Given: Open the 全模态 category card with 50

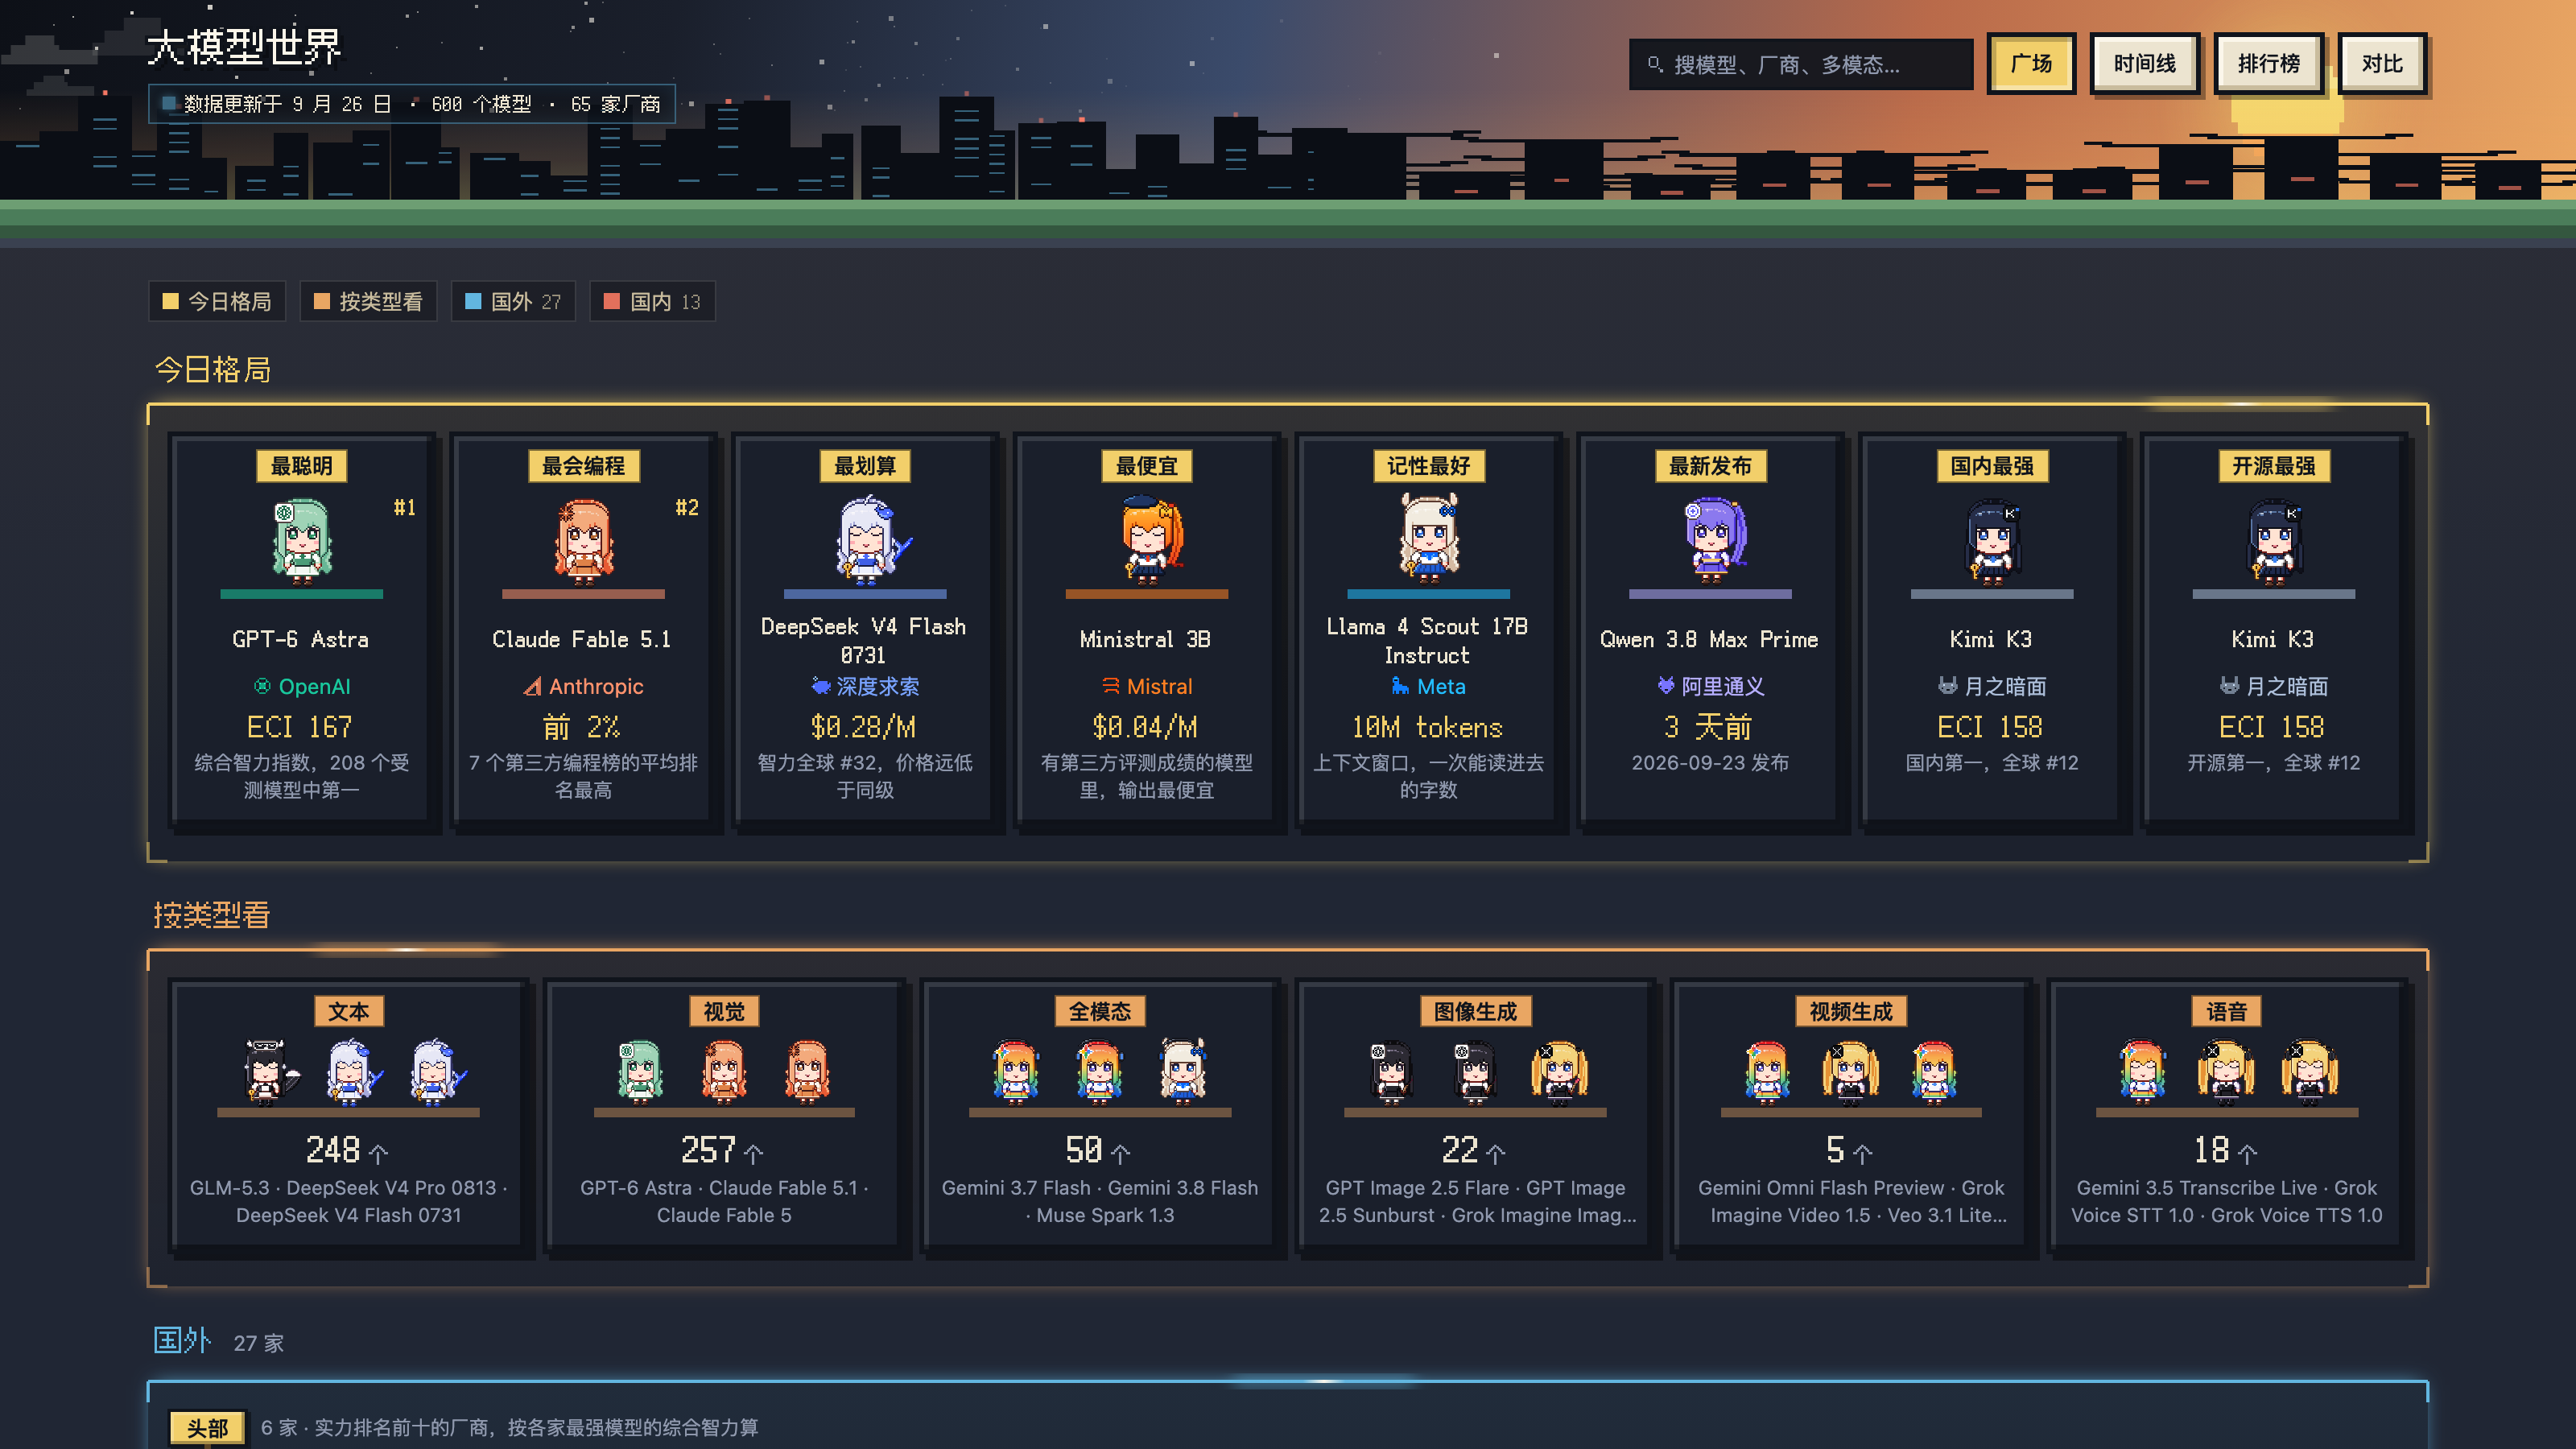Looking at the screenshot, I should (1100, 1115).
